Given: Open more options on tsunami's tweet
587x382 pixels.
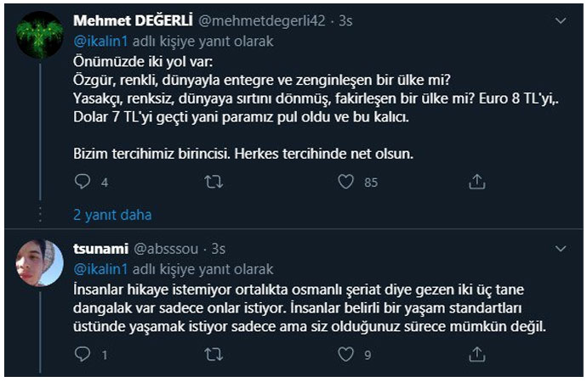Looking at the screenshot, I should [x=560, y=249].
